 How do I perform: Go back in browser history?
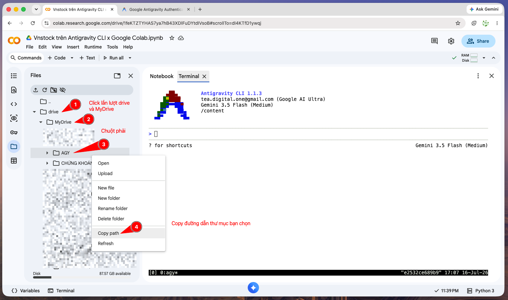[10, 23]
